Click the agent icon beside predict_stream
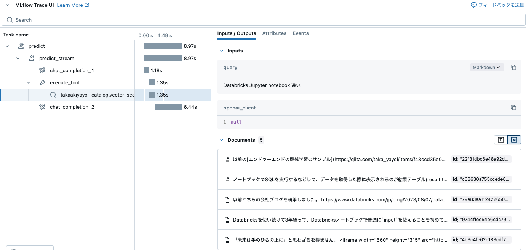Screen dimensions: 526x250 coord(32,58)
